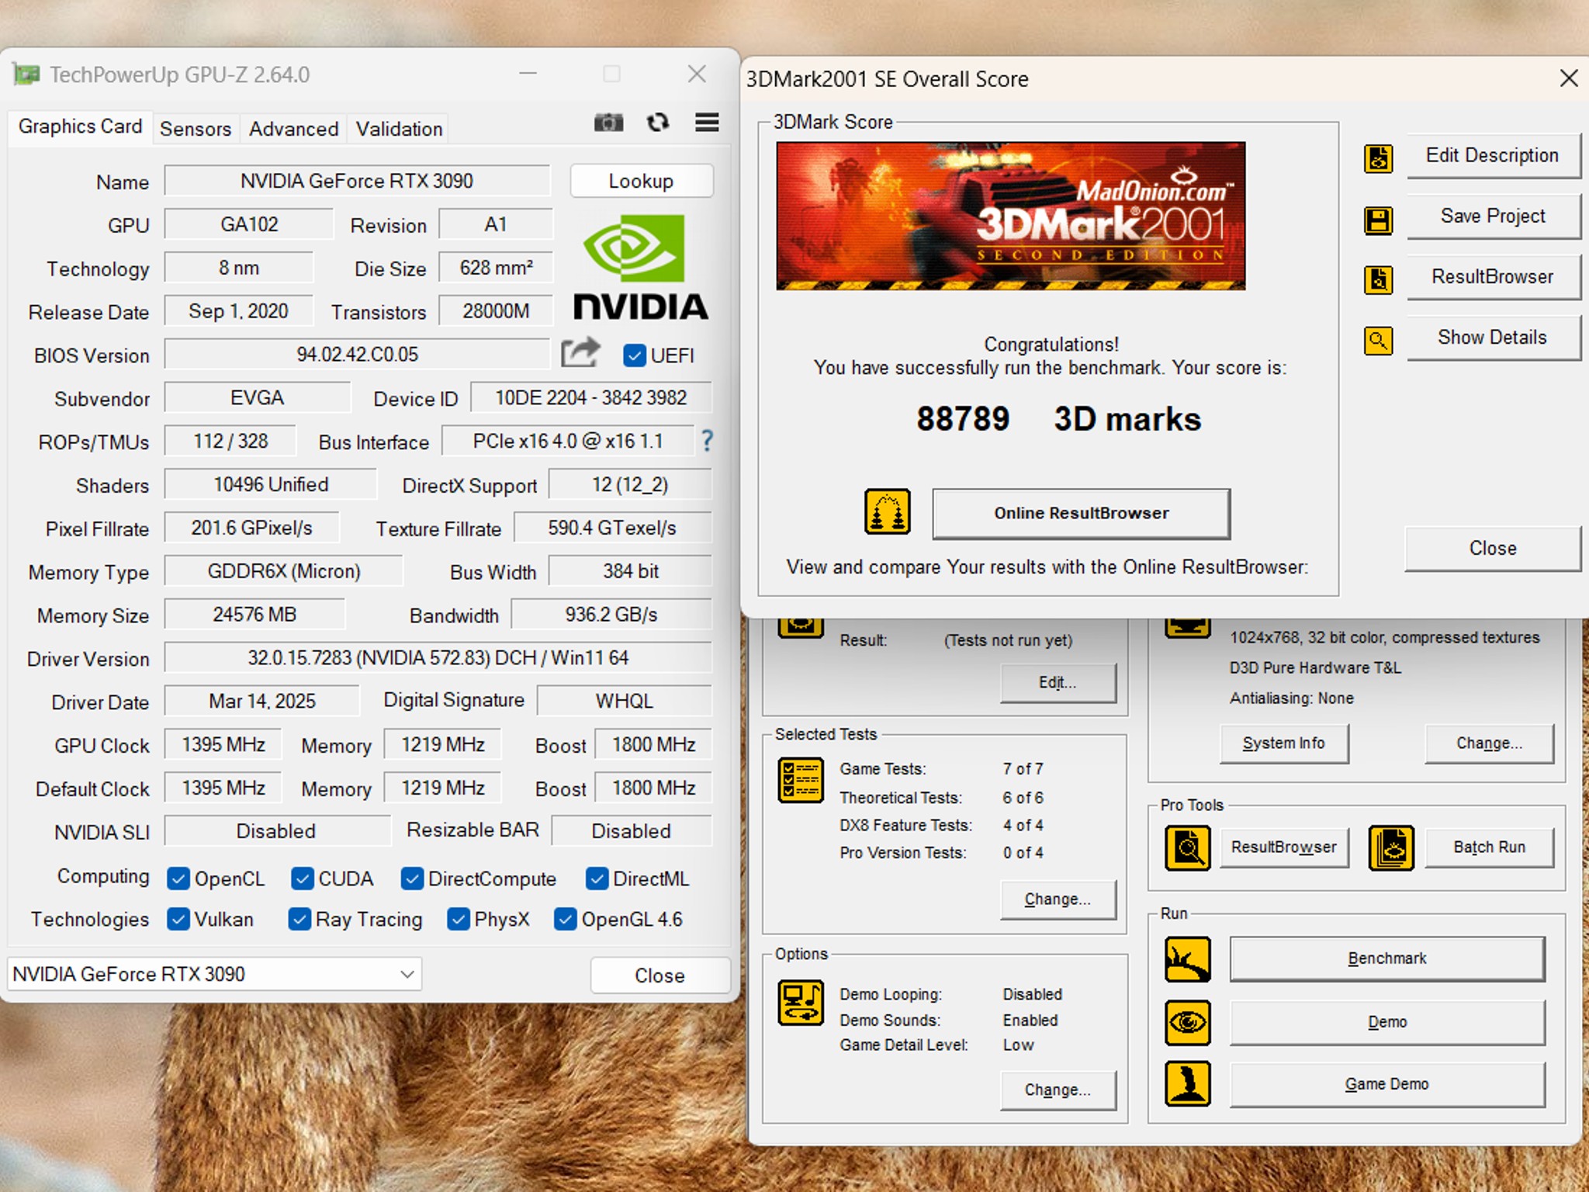Close the 3DMark Overall Score window X

tap(1568, 78)
